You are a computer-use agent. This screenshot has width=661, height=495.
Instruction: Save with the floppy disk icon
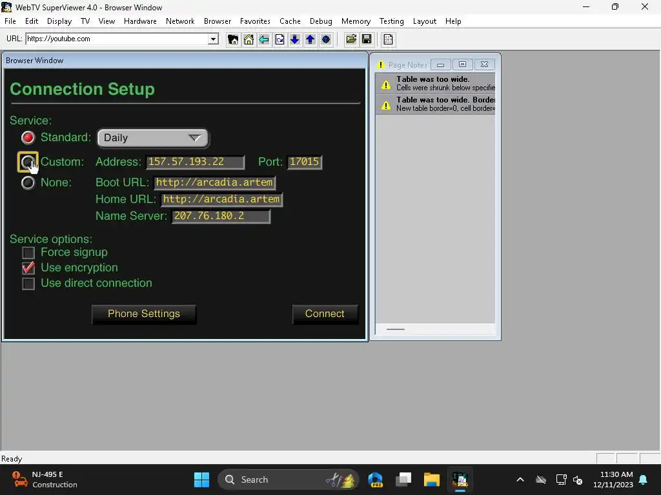pyautogui.click(x=367, y=39)
